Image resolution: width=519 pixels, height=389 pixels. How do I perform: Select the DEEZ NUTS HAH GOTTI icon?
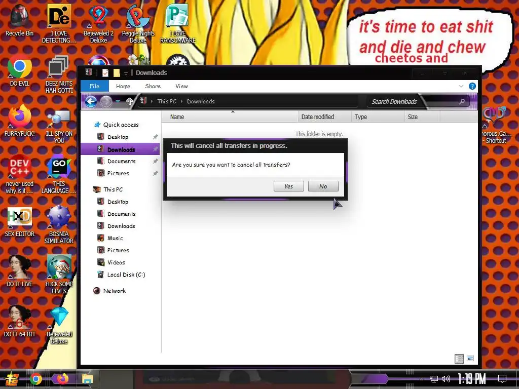pyautogui.click(x=59, y=74)
